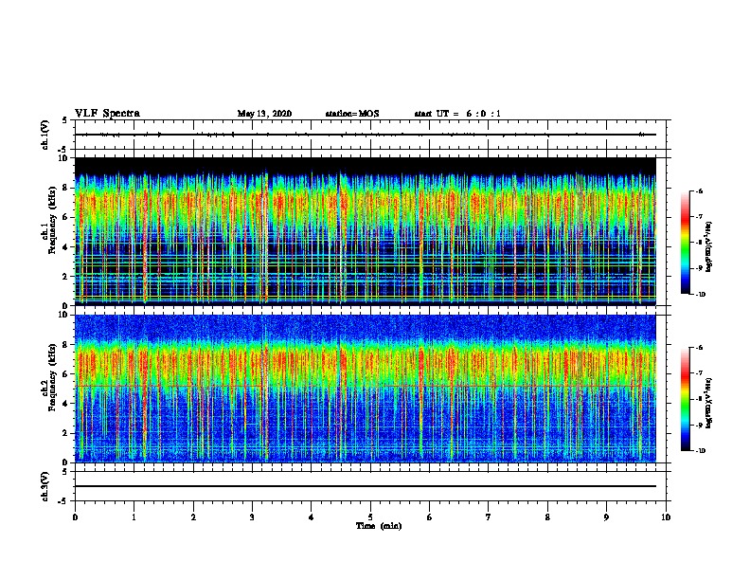Click the ch.2 color scale "log(PSD)" label
Viewport: 750px width, 580px height.
708,403
